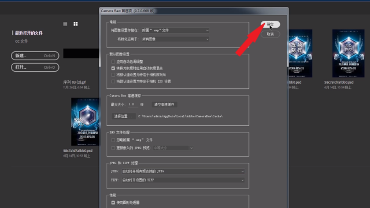Expand the JPEG handling dropdown

point(183,171)
